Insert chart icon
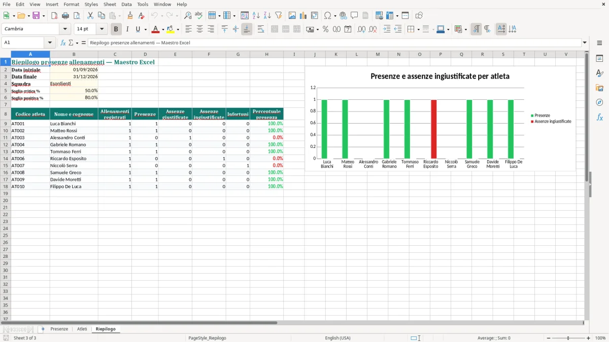Image resolution: width=609 pixels, height=342 pixels. (x=303, y=16)
